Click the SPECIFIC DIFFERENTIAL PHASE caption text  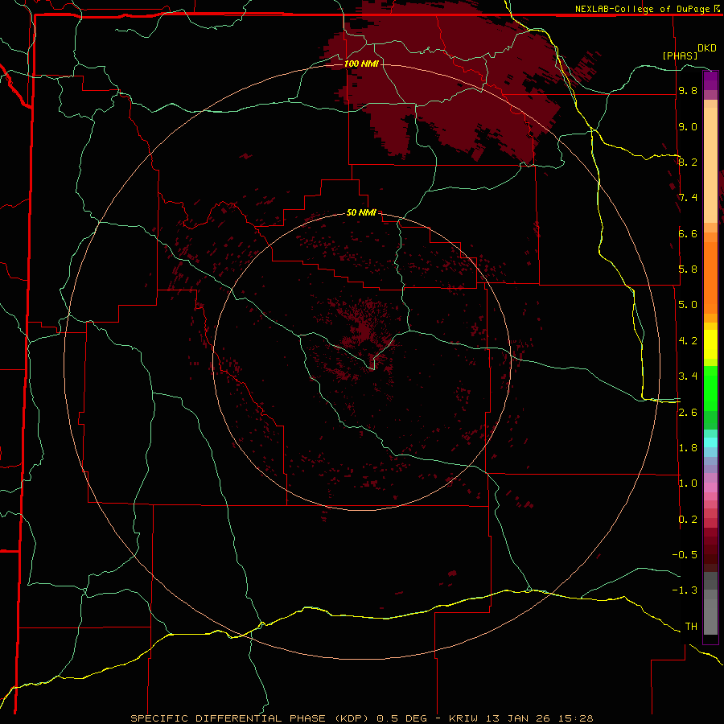click(x=229, y=718)
